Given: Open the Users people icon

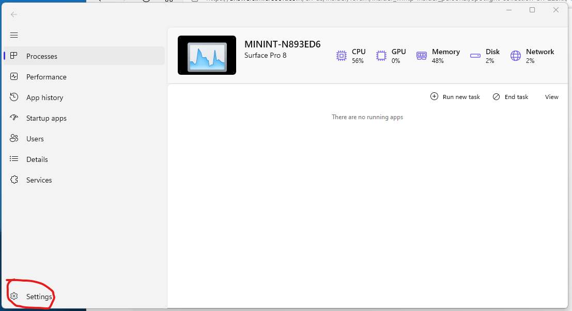Looking at the screenshot, I should (x=14, y=138).
